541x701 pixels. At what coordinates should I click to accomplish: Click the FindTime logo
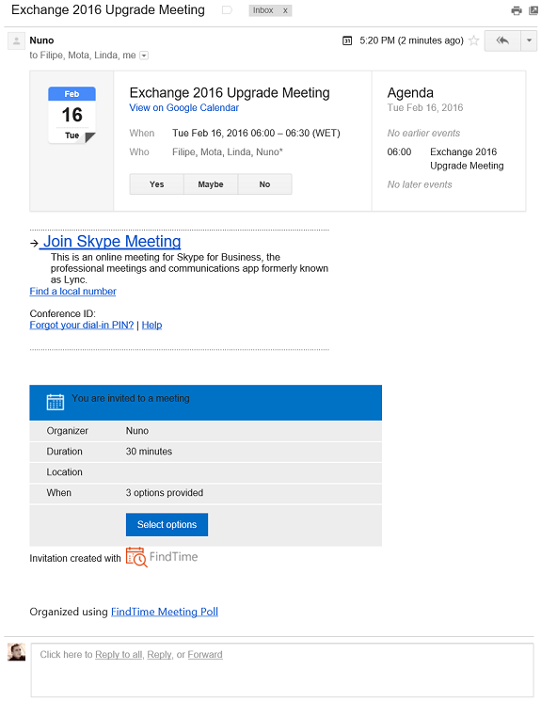click(x=162, y=557)
